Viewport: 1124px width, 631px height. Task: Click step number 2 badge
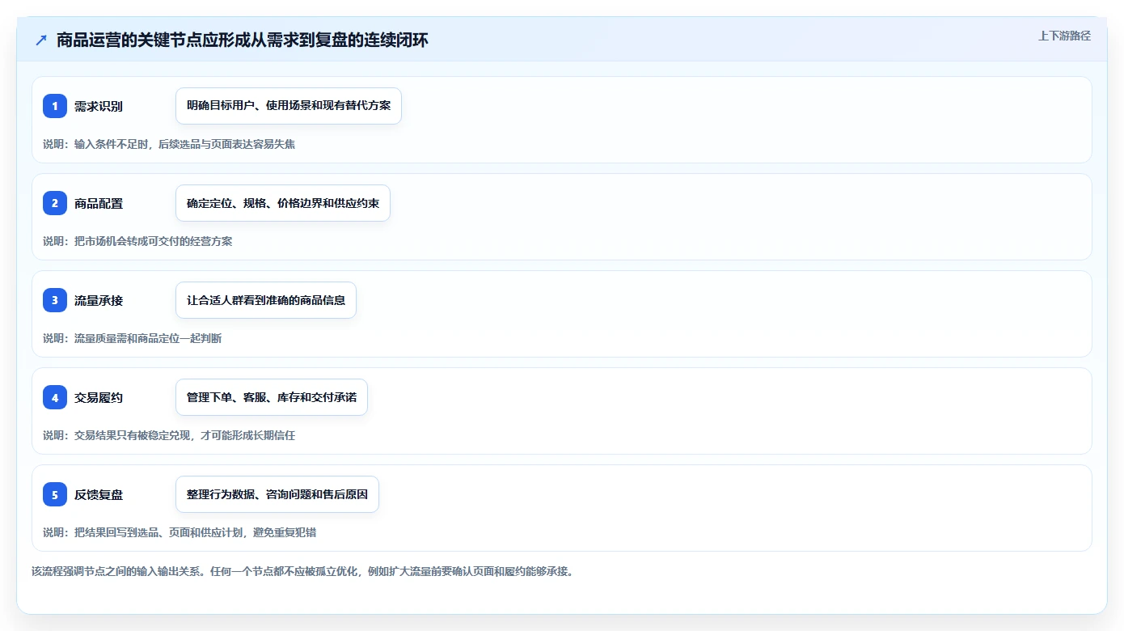pyautogui.click(x=55, y=203)
